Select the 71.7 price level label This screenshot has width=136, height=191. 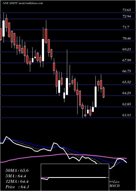[x=126, y=27]
